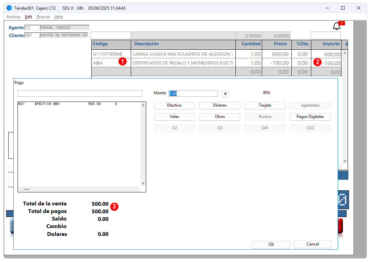The image size is (371, 262).
Task: Click the Cliente number field
Action: pos(32,35)
